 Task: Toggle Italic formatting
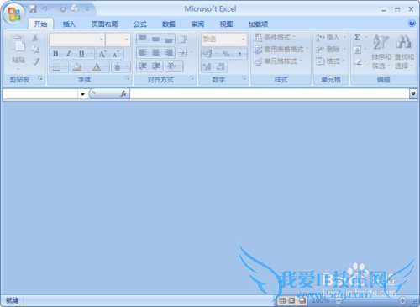click(69, 54)
